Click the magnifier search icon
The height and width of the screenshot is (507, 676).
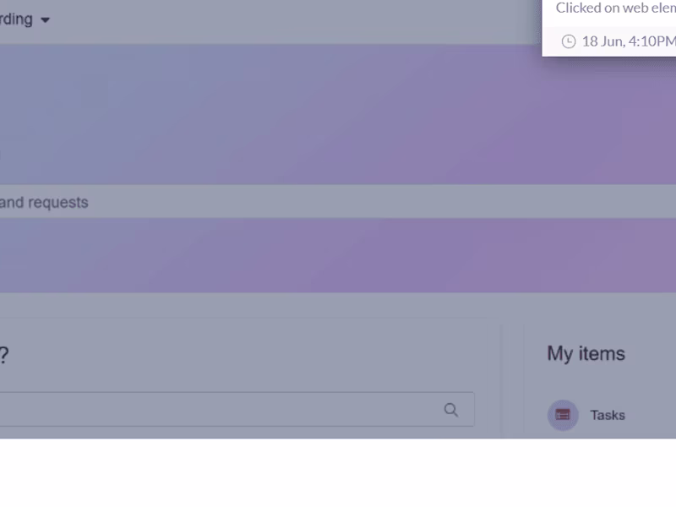point(451,410)
